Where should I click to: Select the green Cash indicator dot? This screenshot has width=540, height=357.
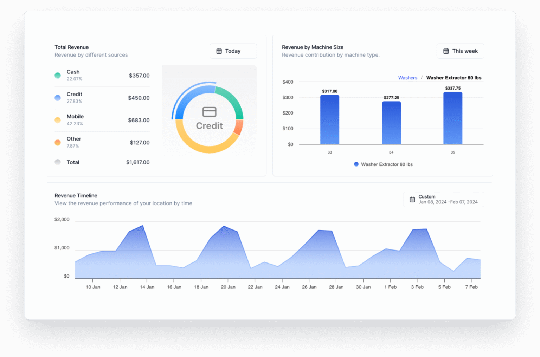point(58,75)
